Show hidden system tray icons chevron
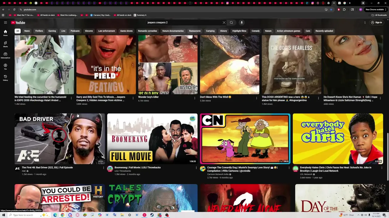Image resolution: width=389 pixels, height=218 pixels. (x=358, y=215)
